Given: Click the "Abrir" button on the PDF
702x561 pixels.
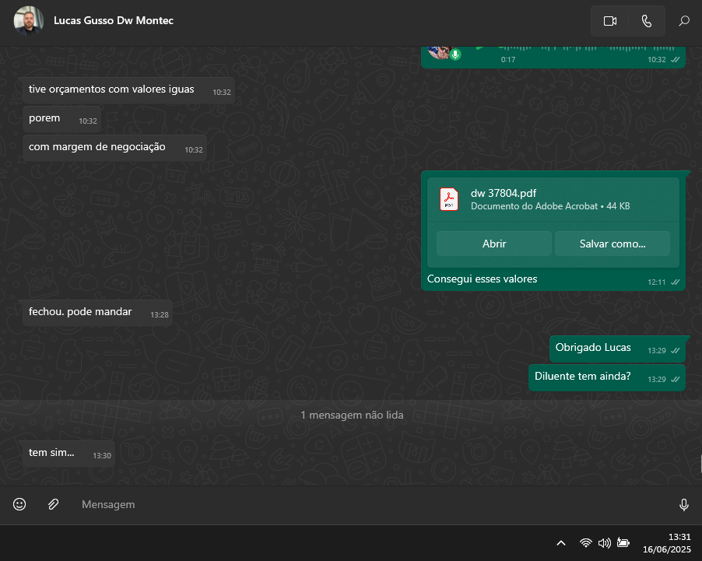Looking at the screenshot, I should [494, 244].
